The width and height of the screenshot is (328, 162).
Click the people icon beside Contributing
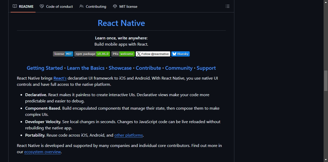pyautogui.click(x=81, y=6)
